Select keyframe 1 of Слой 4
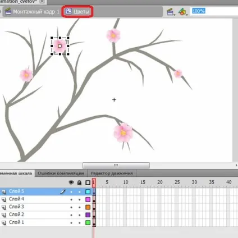Screen dimensions: 238x238 pos(94,199)
